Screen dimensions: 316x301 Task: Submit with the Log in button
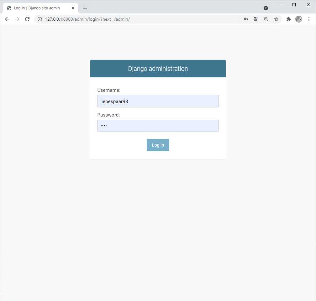[158, 145]
